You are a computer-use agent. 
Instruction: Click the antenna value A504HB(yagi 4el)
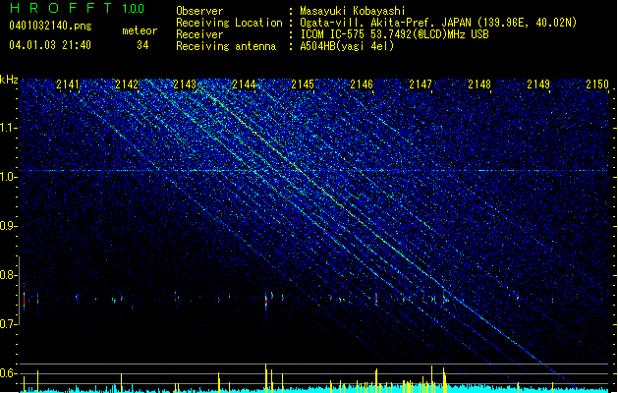pos(347,46)
